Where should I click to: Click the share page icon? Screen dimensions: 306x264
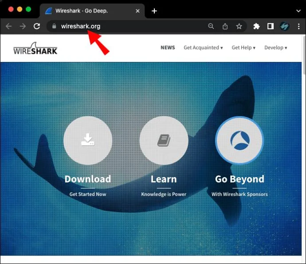point(225,26)
